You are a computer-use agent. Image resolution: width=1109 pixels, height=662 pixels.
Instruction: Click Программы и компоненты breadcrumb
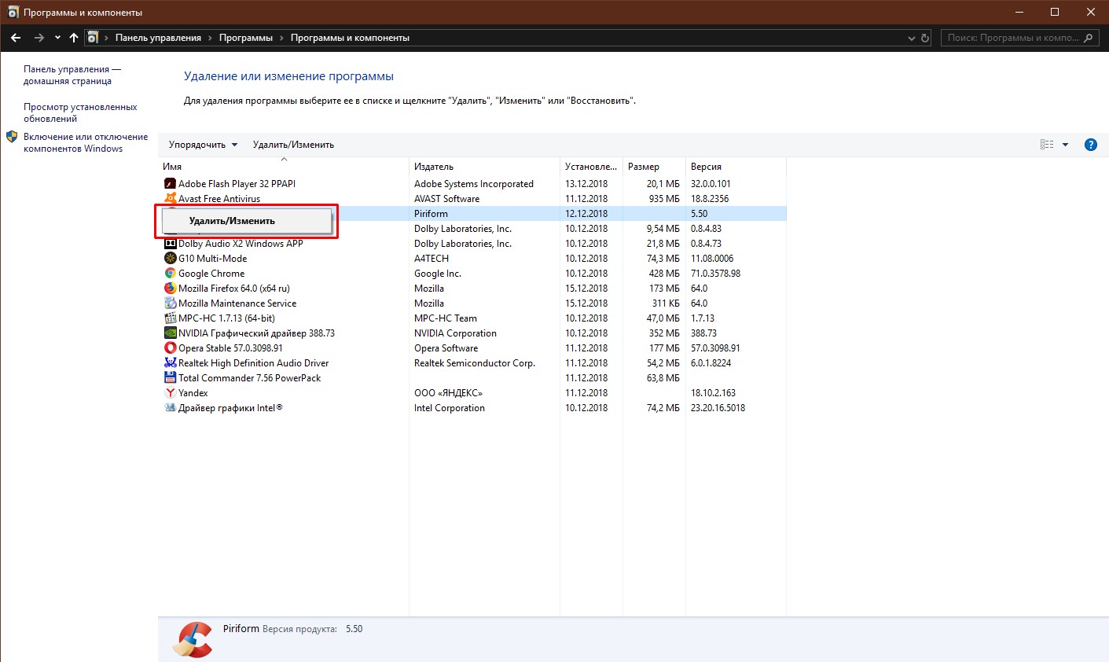(350, 38)
